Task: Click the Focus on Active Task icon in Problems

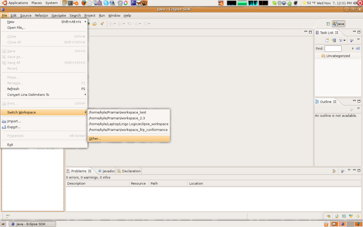Action: click(343, 171)
